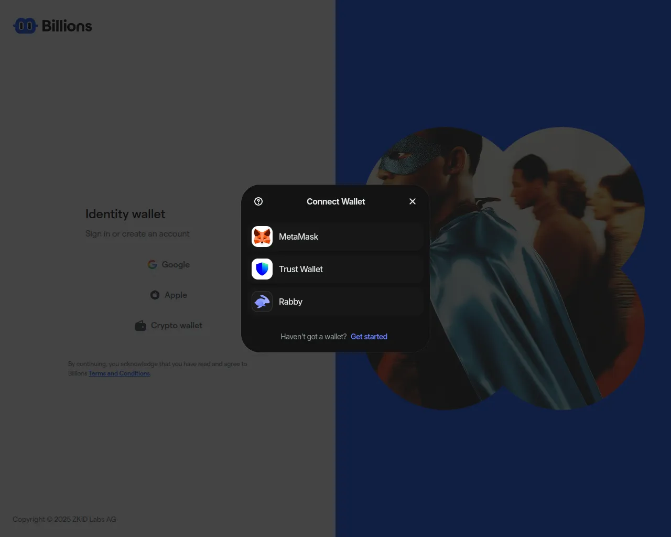The image size is (671, 537).
Task: Click the masked caped figure image
Action: click(x=503, y=268)
